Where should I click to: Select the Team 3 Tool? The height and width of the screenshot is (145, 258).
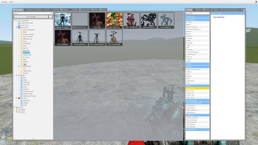198,91
